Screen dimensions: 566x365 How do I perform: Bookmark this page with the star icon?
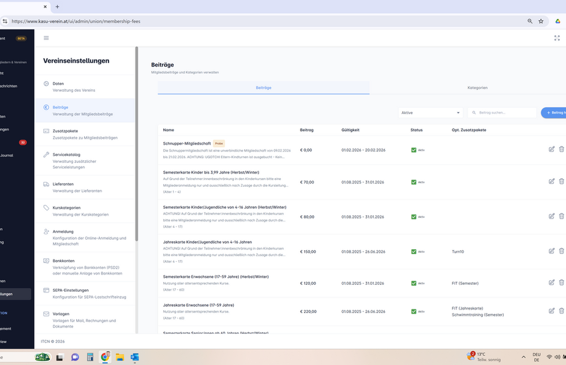[541, 21]
